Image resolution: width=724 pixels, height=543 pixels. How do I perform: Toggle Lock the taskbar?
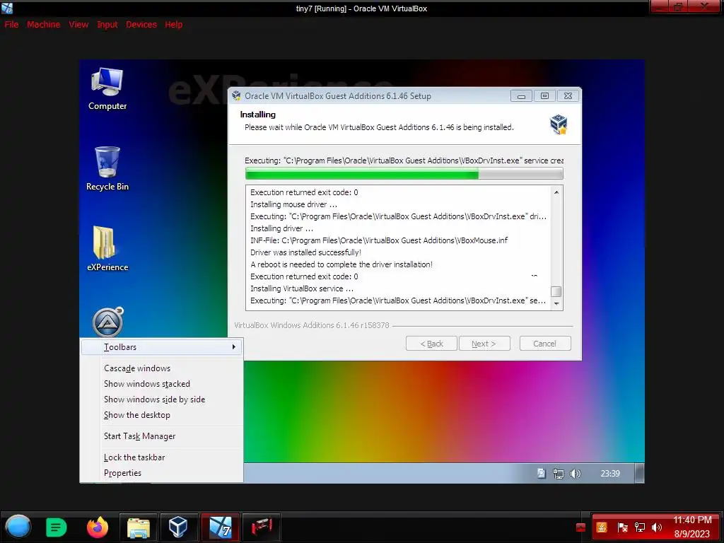click(162, 457)
